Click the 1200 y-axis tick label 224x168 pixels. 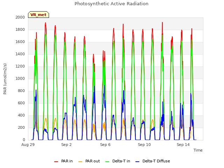[20, 66]
